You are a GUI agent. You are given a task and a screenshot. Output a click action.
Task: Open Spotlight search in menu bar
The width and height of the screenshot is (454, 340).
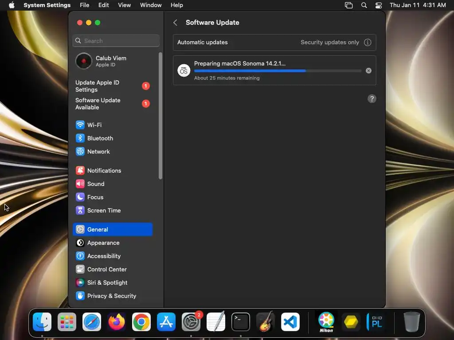[x=364, y=5]
